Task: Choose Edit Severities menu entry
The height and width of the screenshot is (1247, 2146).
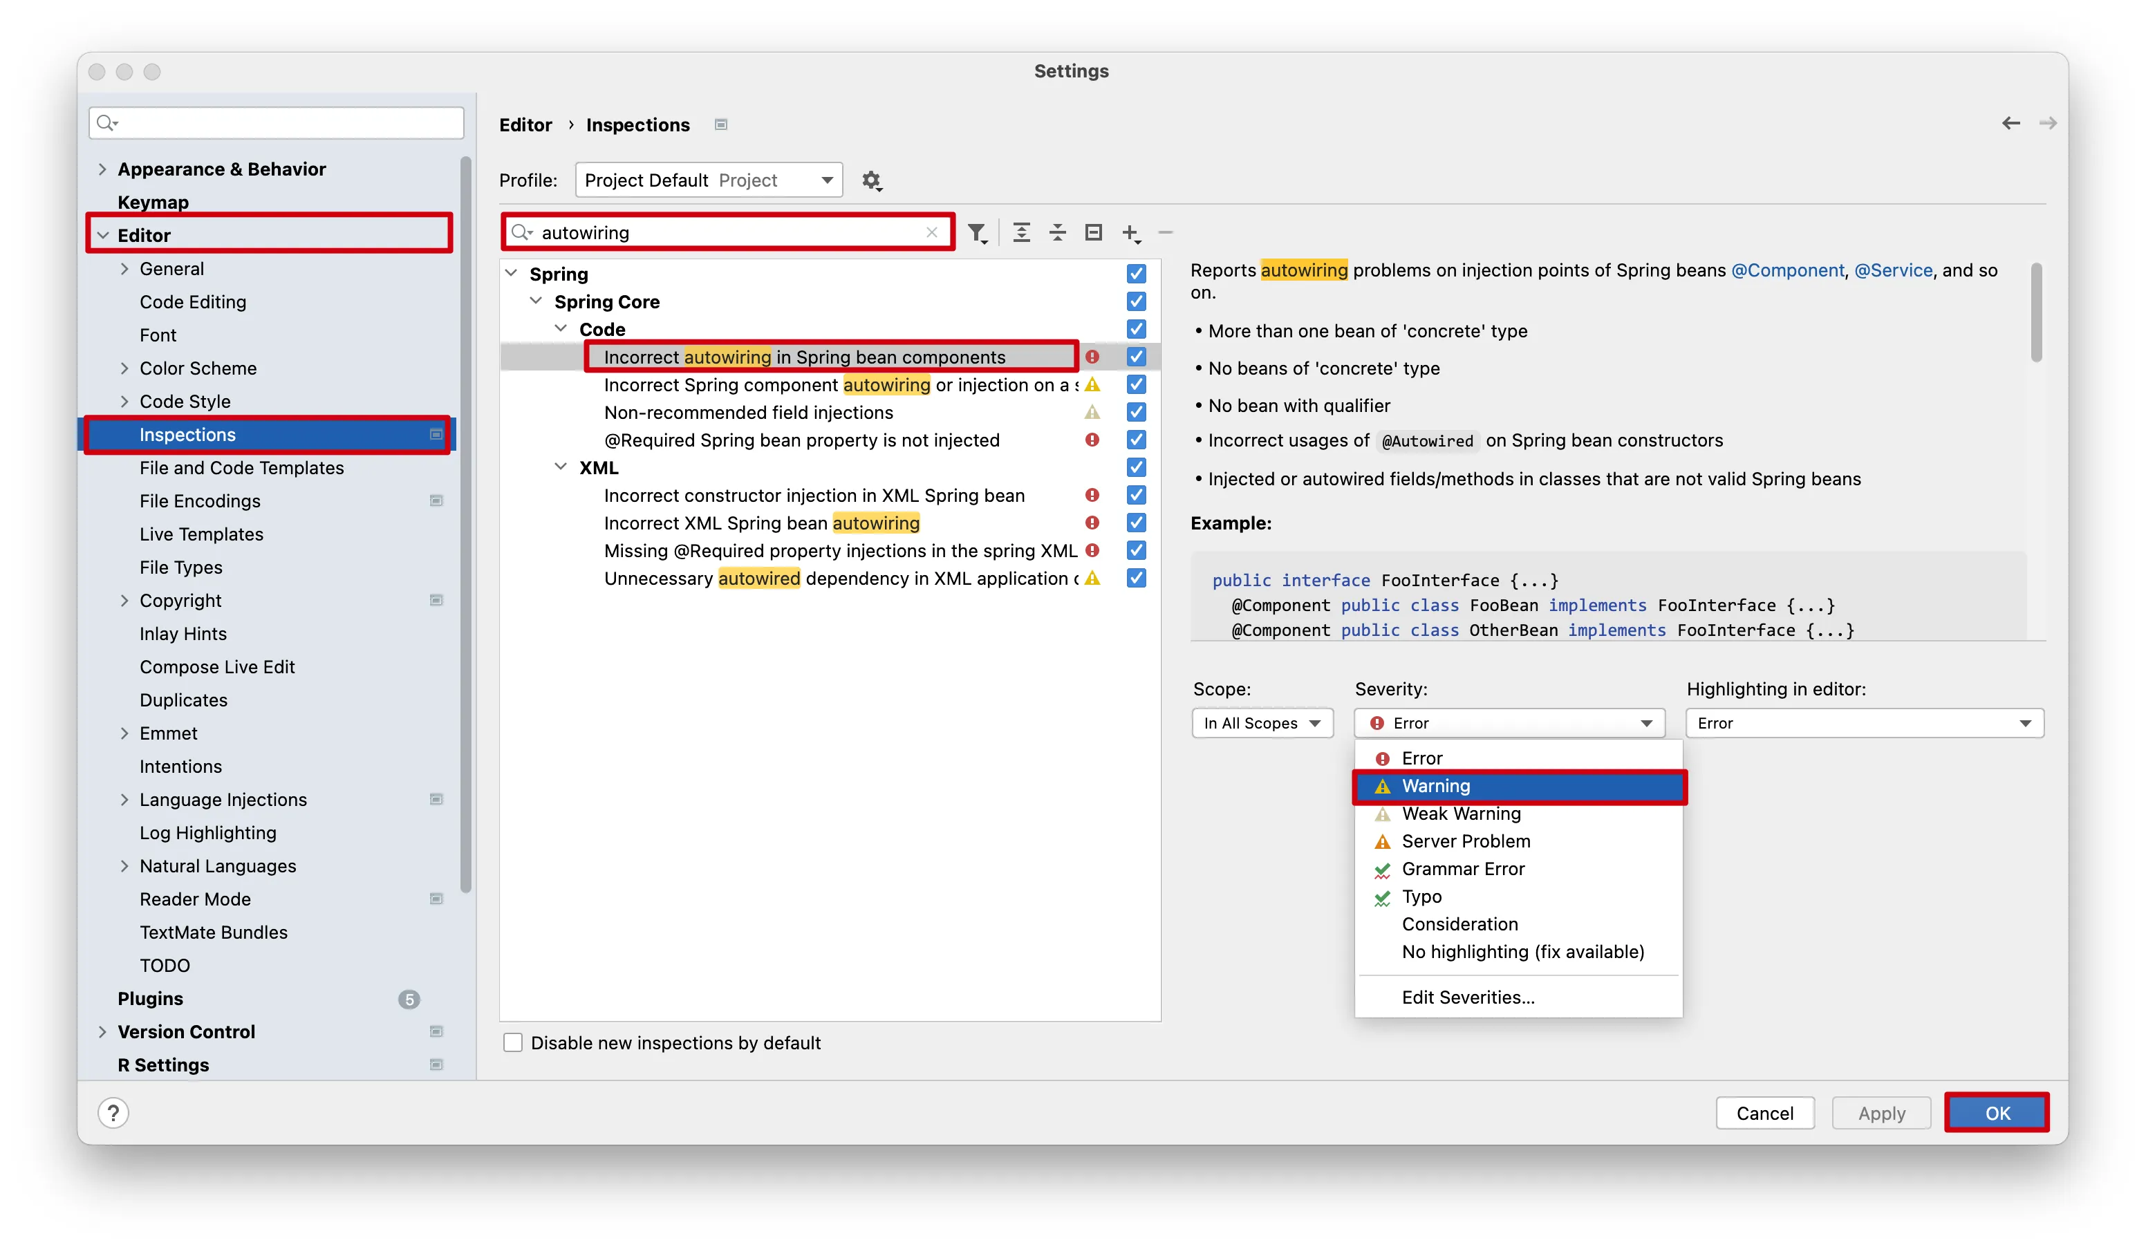Action: (x=1467, y=997)
